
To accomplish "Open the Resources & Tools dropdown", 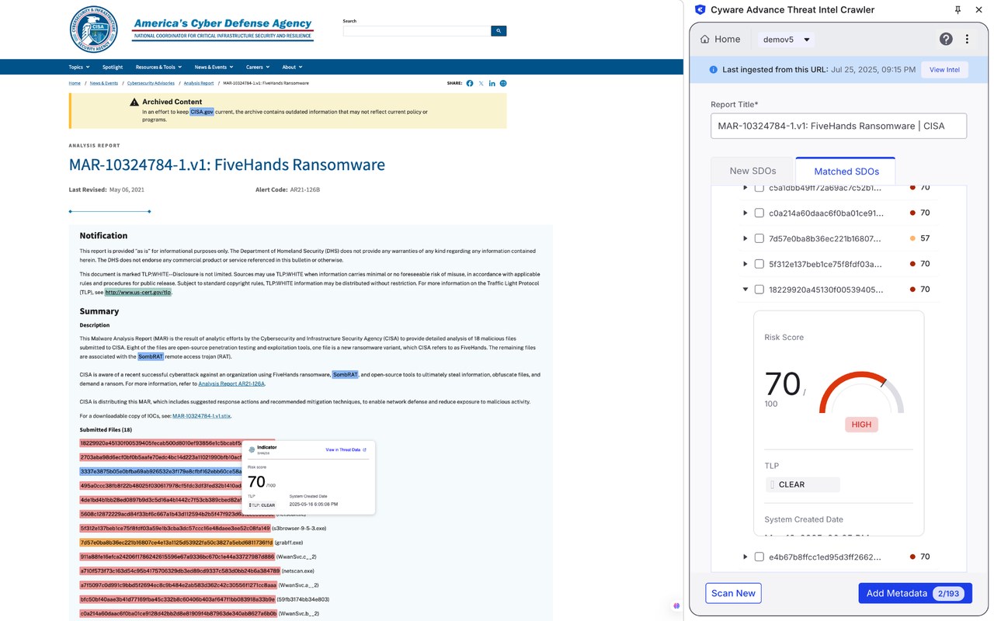I will pyautogui.click(x=158, y=67).
